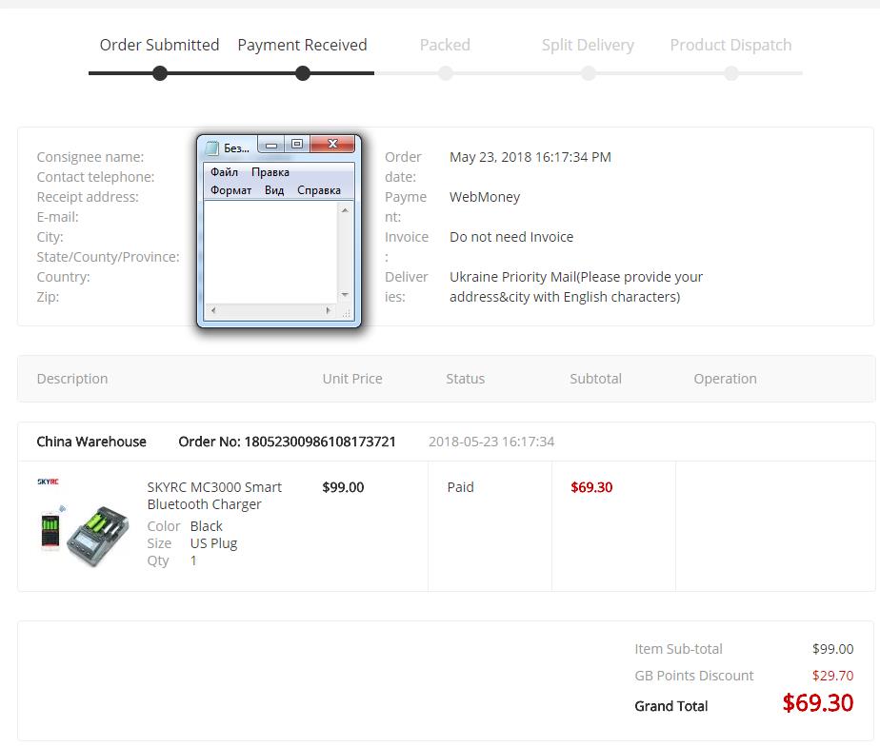Maximize the Notepad window

coord(297,145)
